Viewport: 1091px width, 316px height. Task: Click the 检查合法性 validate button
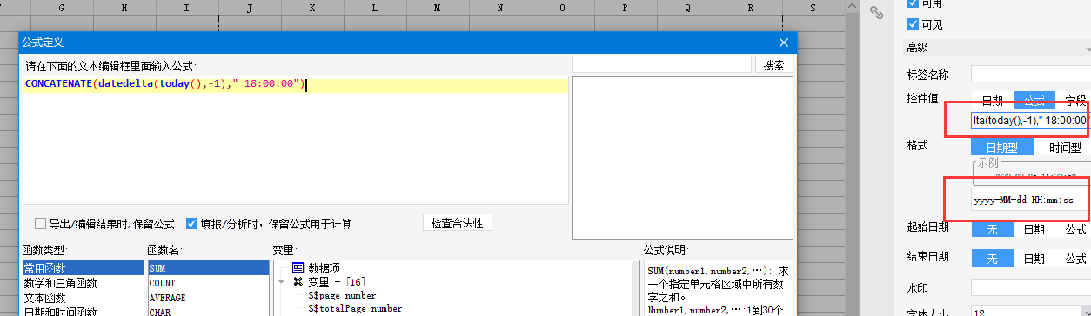458,223
